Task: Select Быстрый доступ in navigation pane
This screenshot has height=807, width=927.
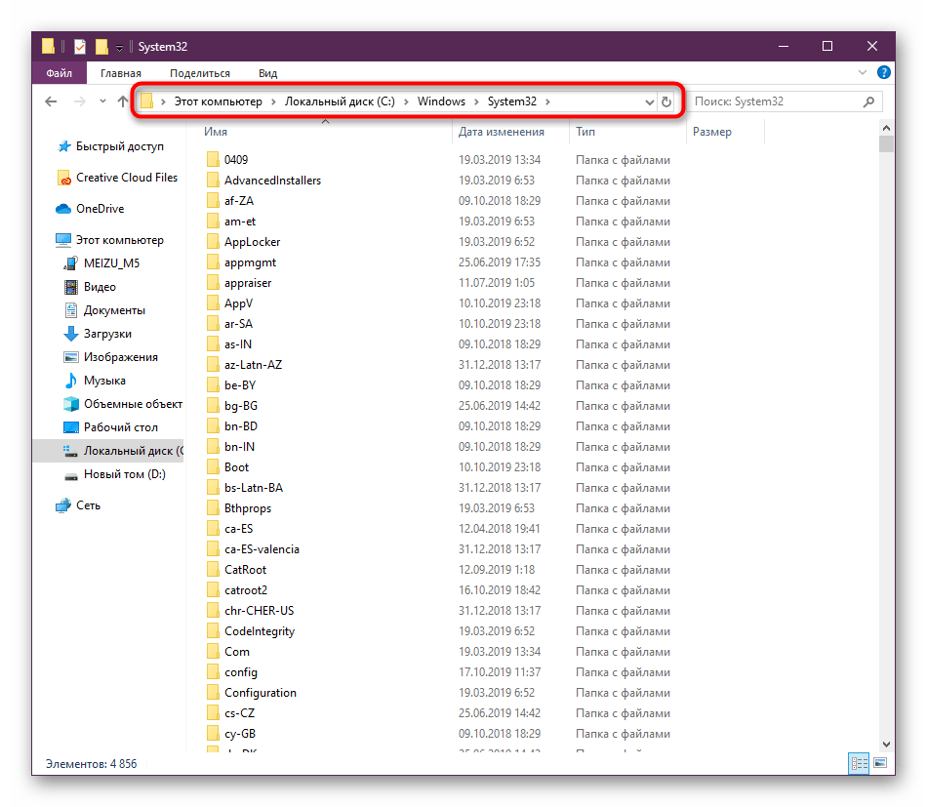Action: (111, 146)
